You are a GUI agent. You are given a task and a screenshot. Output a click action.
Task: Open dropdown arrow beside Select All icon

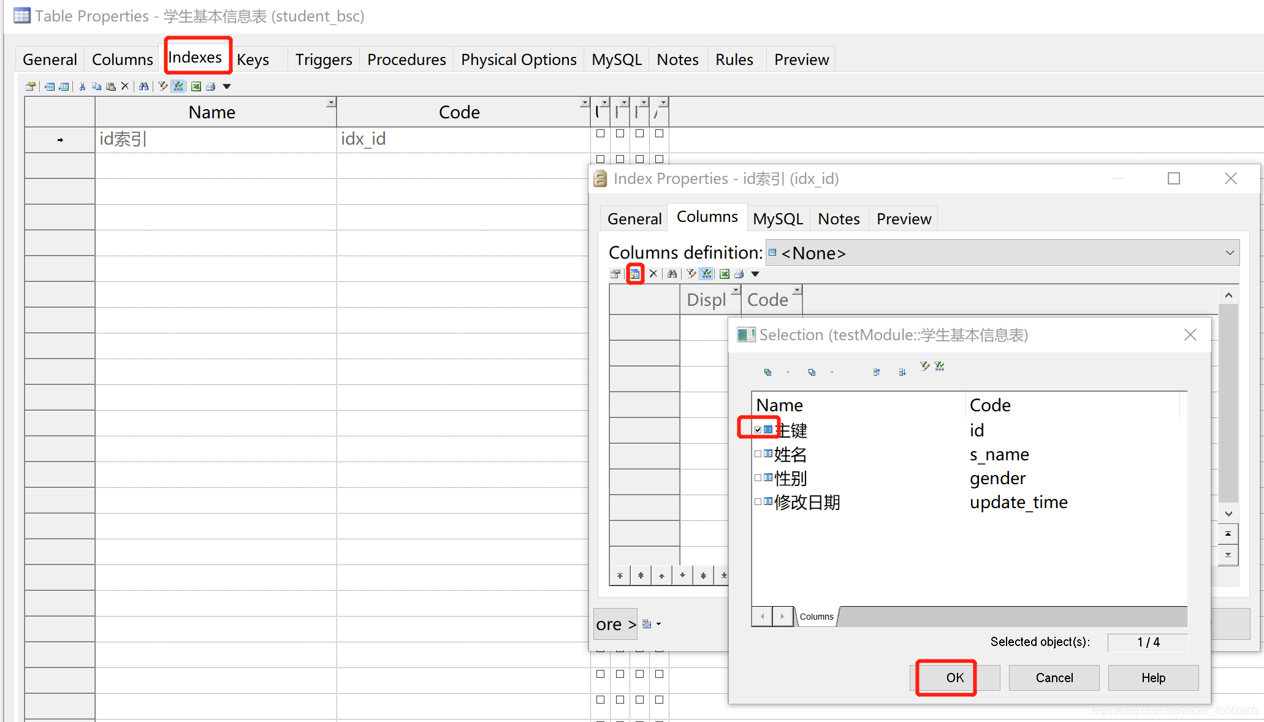[x=788, y=372]
